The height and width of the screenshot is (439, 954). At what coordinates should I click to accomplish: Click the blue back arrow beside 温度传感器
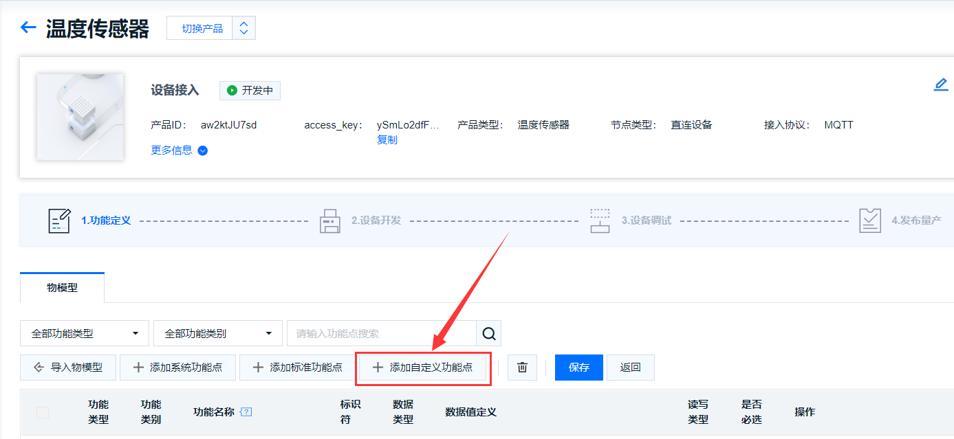[28, 27]
